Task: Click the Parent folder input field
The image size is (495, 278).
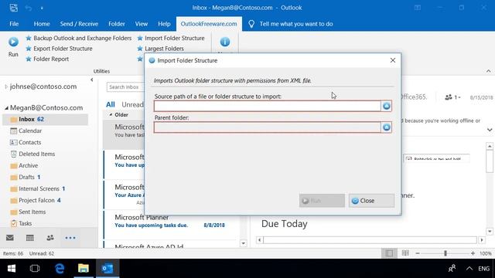Action: click(268, 127)
